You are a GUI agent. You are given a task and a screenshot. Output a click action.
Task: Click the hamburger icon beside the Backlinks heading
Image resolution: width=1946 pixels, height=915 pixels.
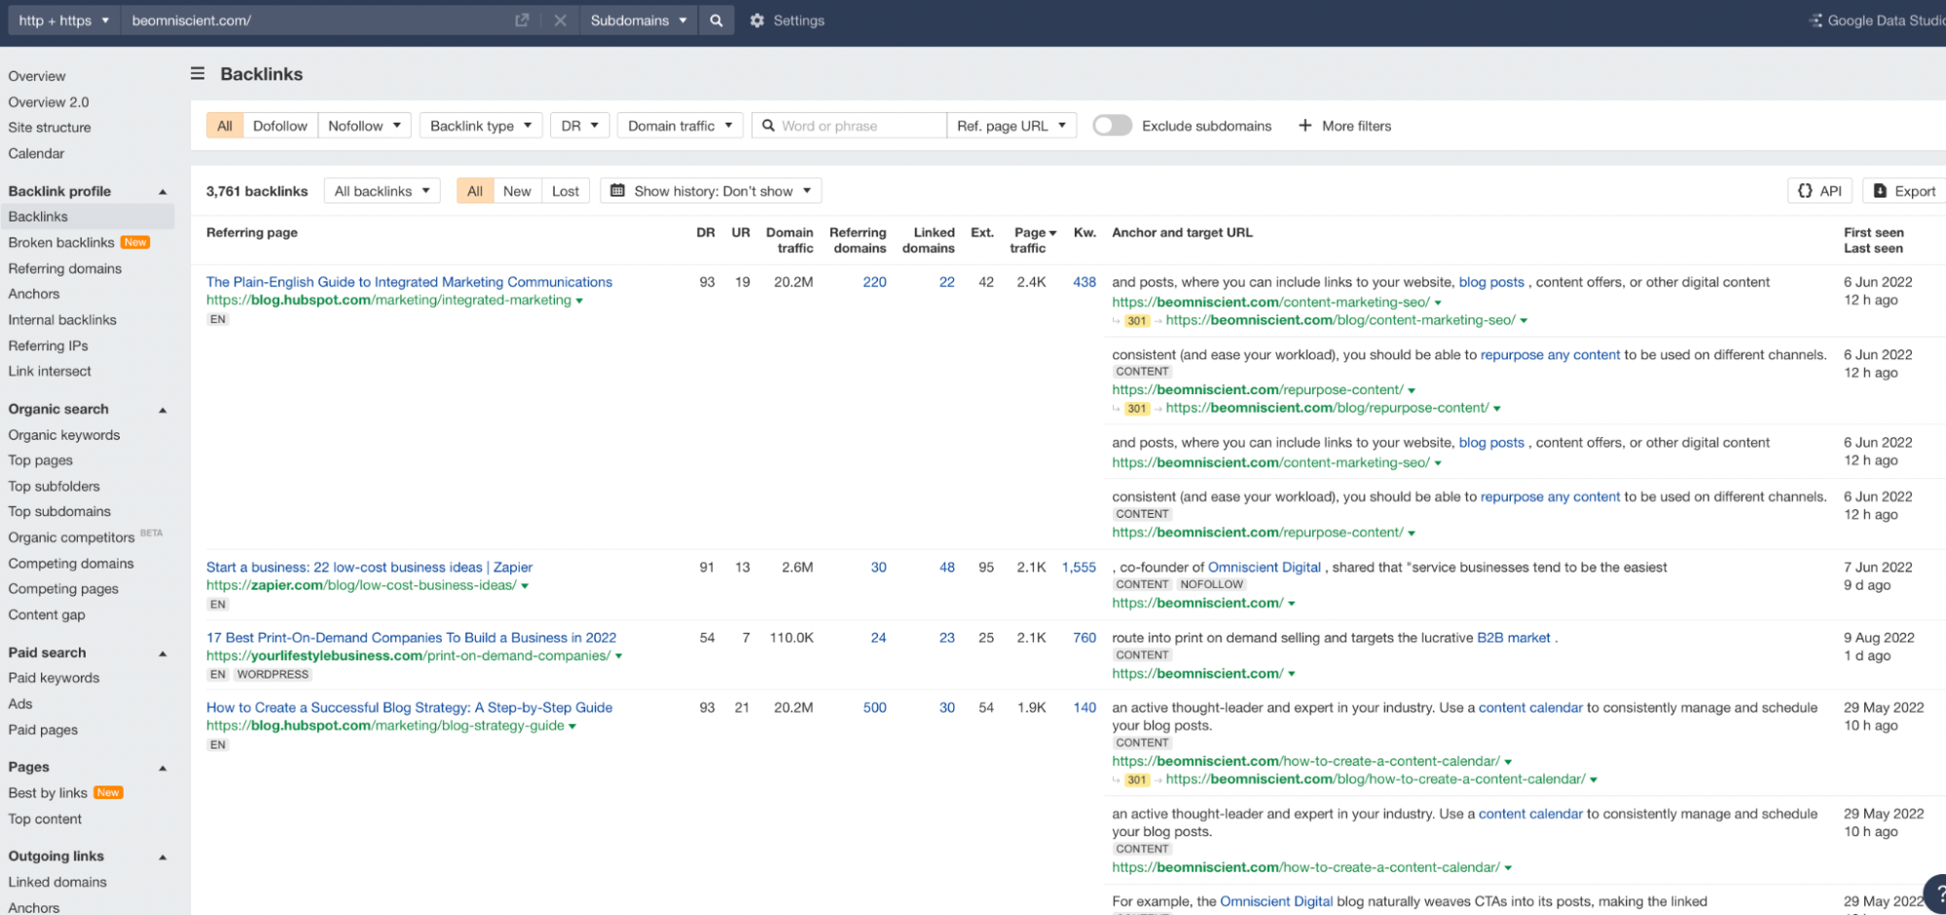pos(197,73)
